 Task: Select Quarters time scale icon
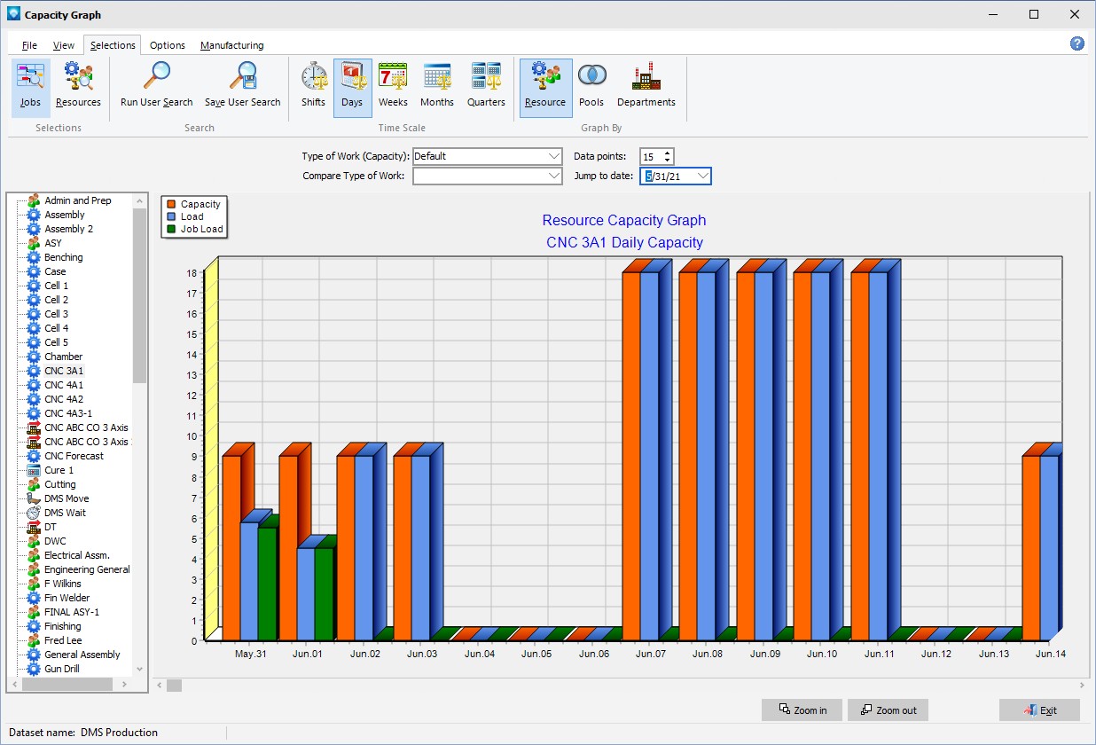486,87
